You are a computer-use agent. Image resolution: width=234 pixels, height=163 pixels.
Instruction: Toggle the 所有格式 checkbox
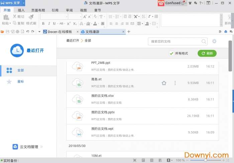(171, 53)
